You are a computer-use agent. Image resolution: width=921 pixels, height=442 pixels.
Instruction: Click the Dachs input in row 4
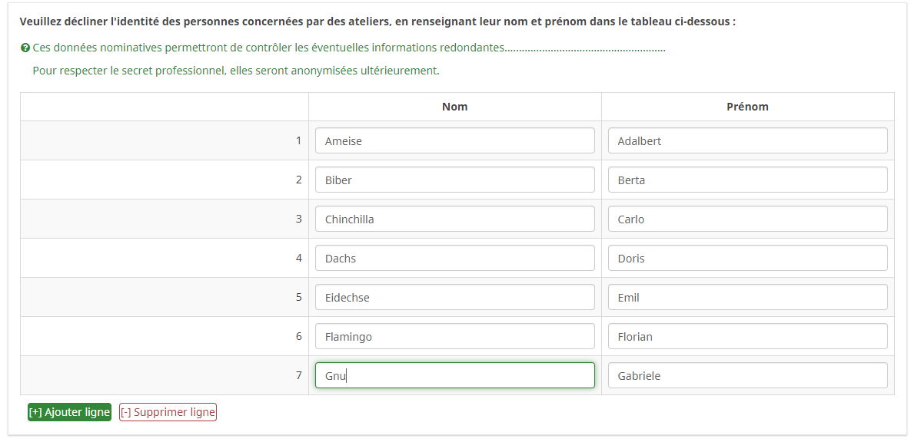(454, 259)
